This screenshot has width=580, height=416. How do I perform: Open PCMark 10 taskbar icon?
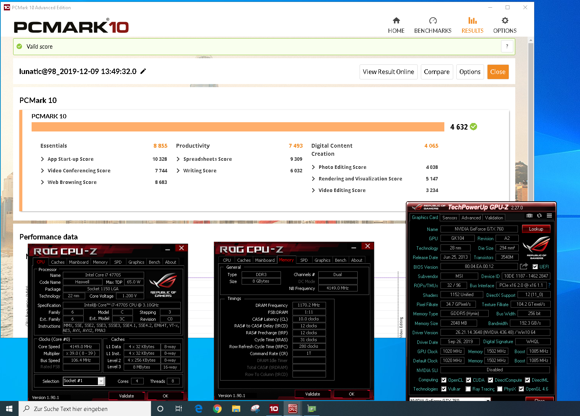pyautogui.click(x=274, y=409)
